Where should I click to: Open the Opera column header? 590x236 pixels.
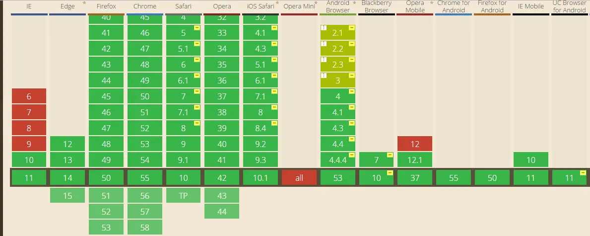pos(222,6)
